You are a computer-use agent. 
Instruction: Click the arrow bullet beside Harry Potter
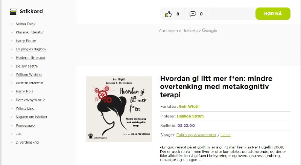pyautogui.click(x=12, y=41)
